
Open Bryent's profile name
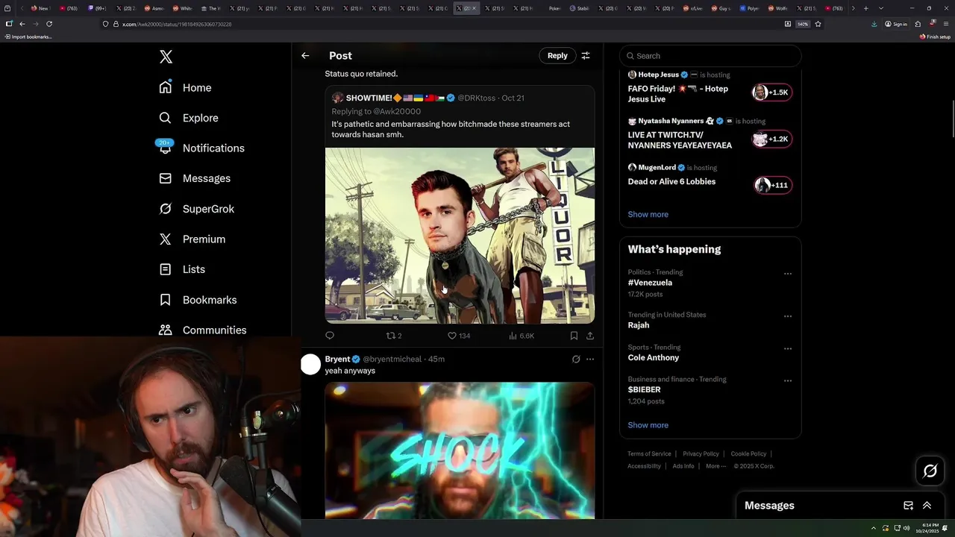click(x=337, y=359)
